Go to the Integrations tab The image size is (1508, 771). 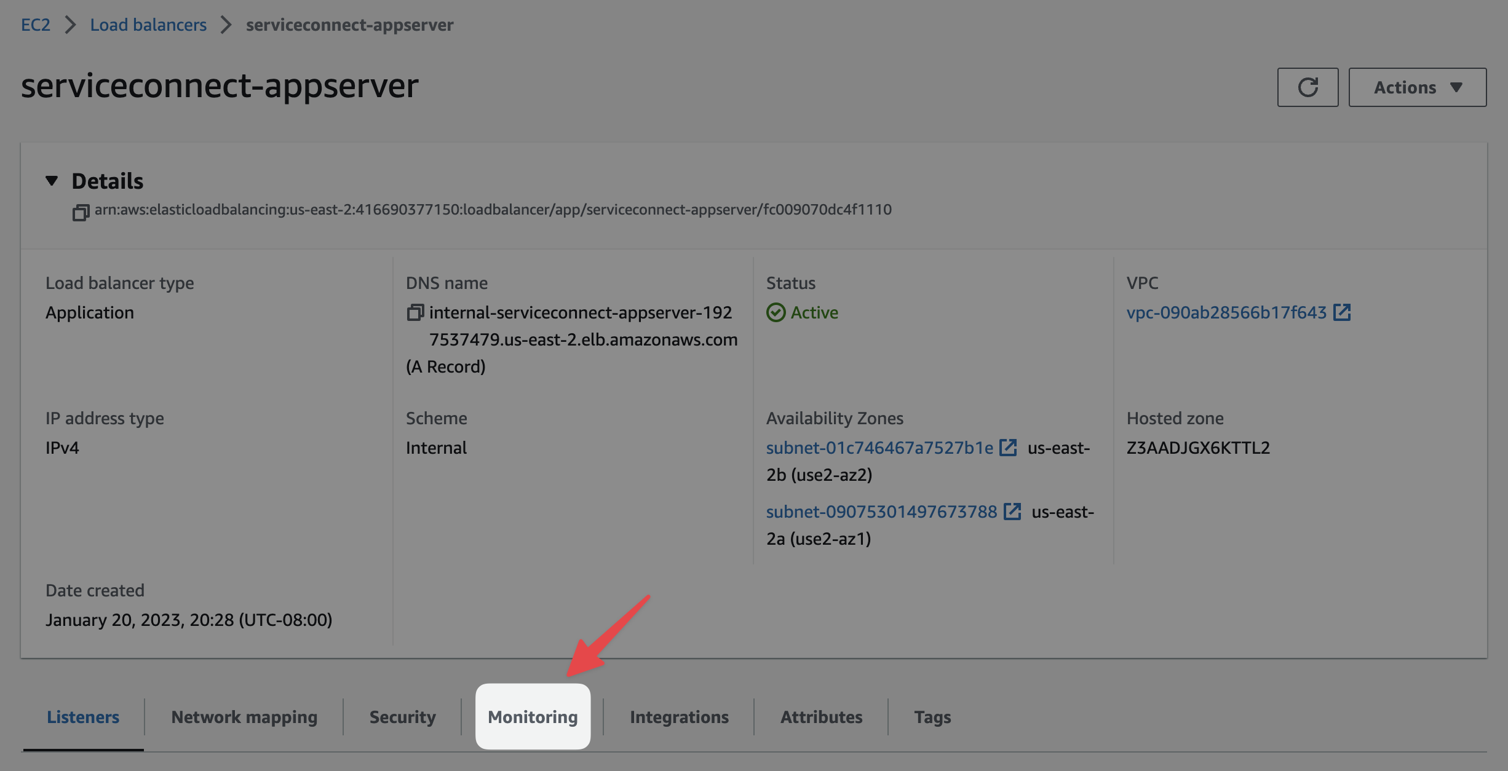pyautogui.click(x=679, y=717)
